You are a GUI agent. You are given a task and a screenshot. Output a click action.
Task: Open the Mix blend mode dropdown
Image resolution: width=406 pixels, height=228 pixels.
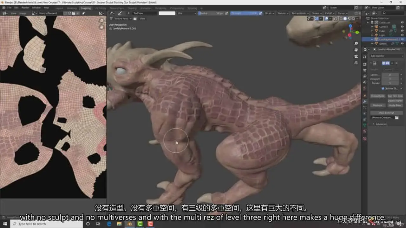pos(187,13)
